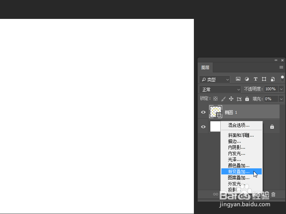The height and width of the screenshot is (214, 286).
Task: Click the opacity 100% value field
Action: coord(271,89)
